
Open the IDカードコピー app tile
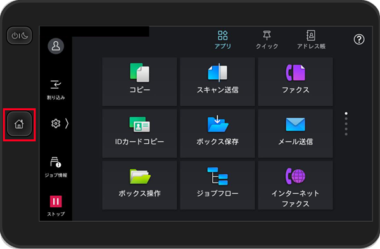[x=139, y=133]
